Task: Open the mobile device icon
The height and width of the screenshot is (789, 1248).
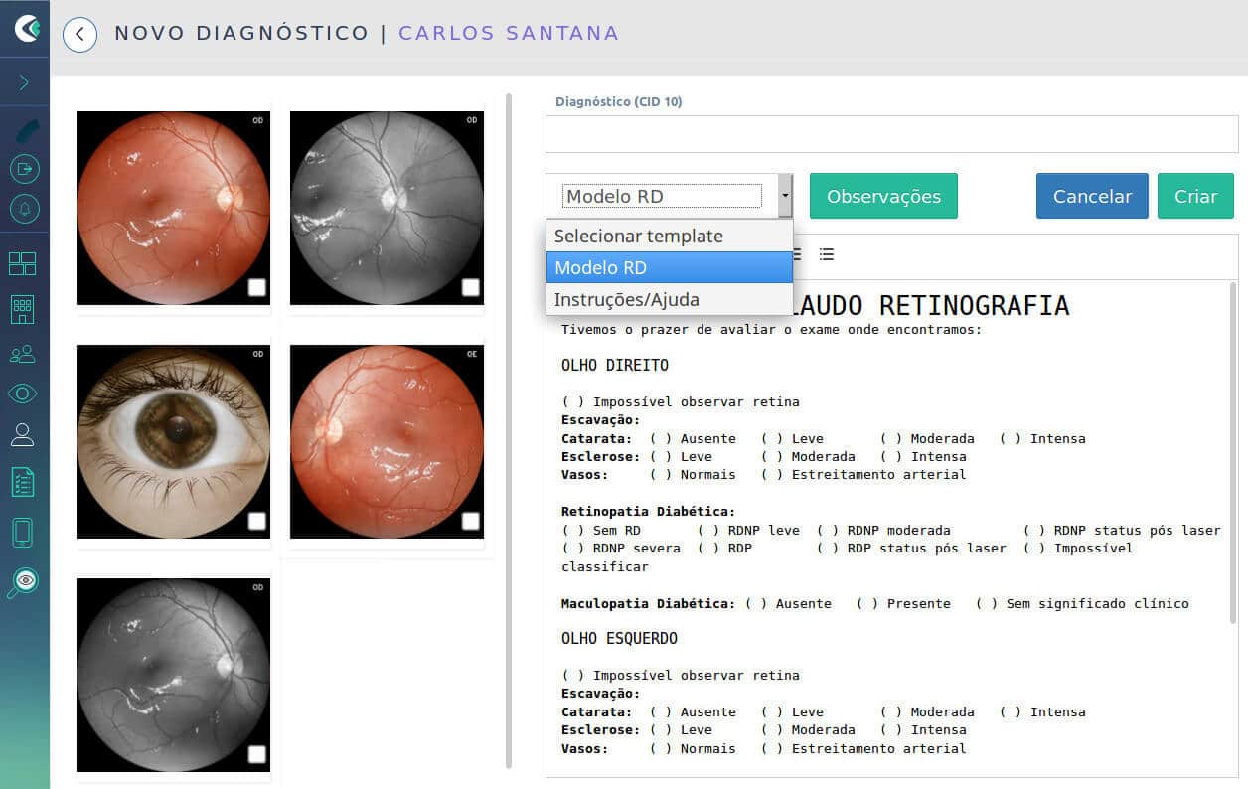Action: (22, 533)
